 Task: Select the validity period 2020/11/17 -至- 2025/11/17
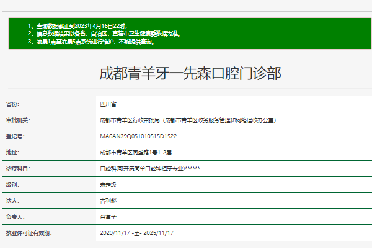(x=136, y=233)
